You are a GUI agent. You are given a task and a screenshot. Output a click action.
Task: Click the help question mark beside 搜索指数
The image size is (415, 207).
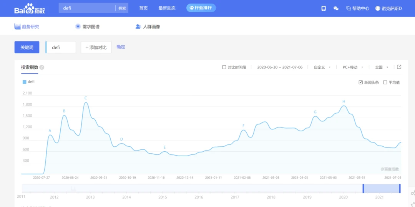coord(42,68)
